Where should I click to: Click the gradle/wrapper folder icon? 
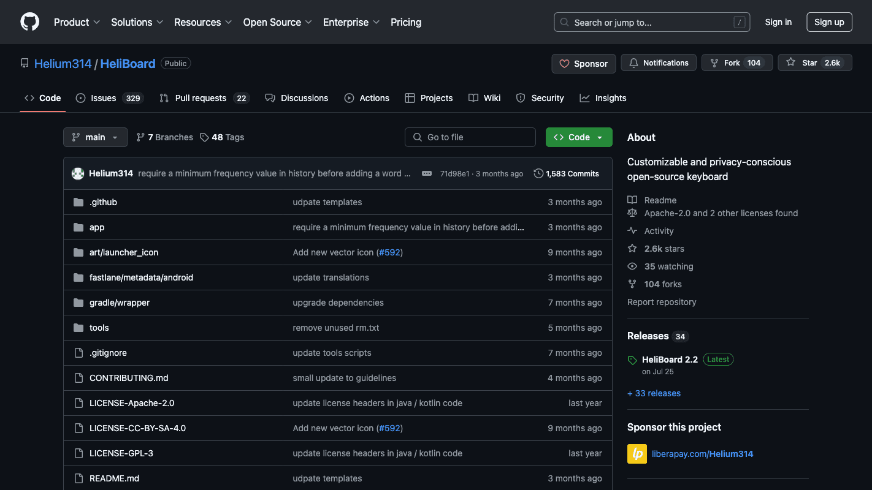click(x=78, y=303)
